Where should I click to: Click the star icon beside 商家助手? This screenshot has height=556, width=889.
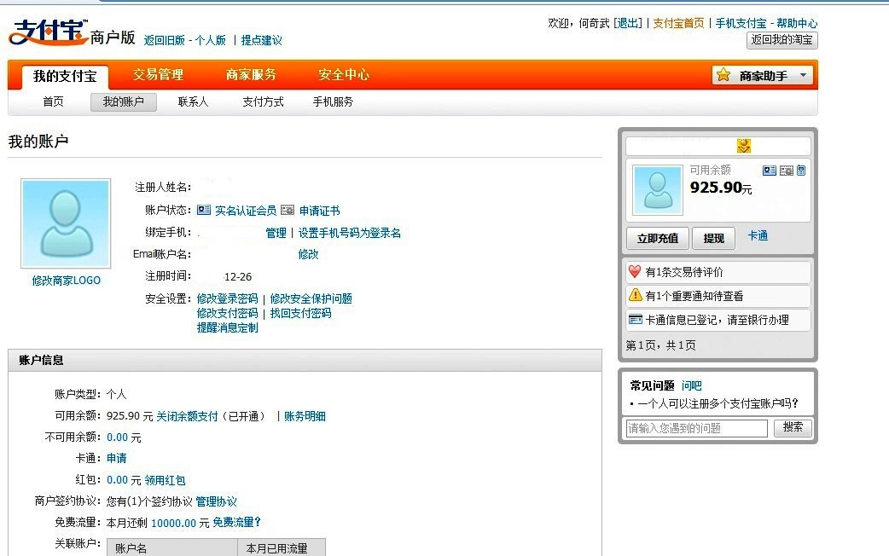[723, 75]
